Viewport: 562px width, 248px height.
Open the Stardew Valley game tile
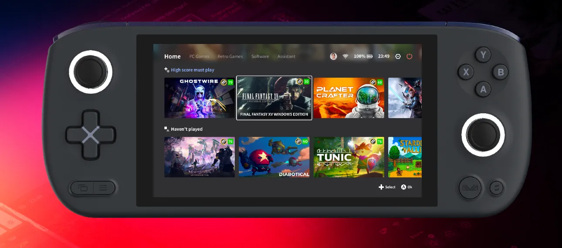coord(405,157)
